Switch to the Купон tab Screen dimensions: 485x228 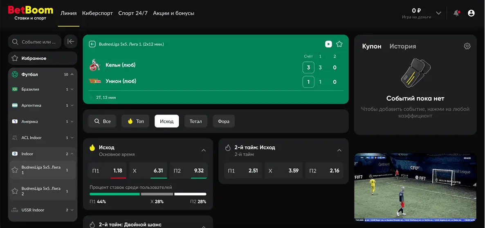[371, 46]
